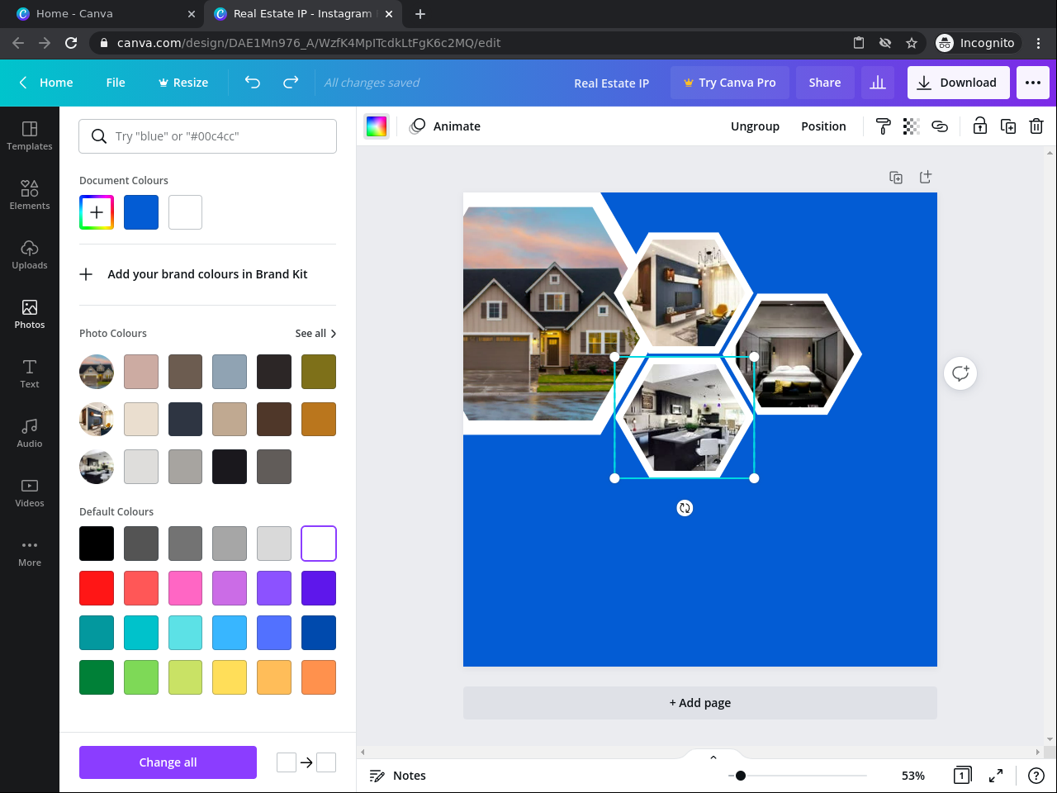Click the copy style paint roller icon
Viewport: 1057px width, 793px height.
coord(883,126)
